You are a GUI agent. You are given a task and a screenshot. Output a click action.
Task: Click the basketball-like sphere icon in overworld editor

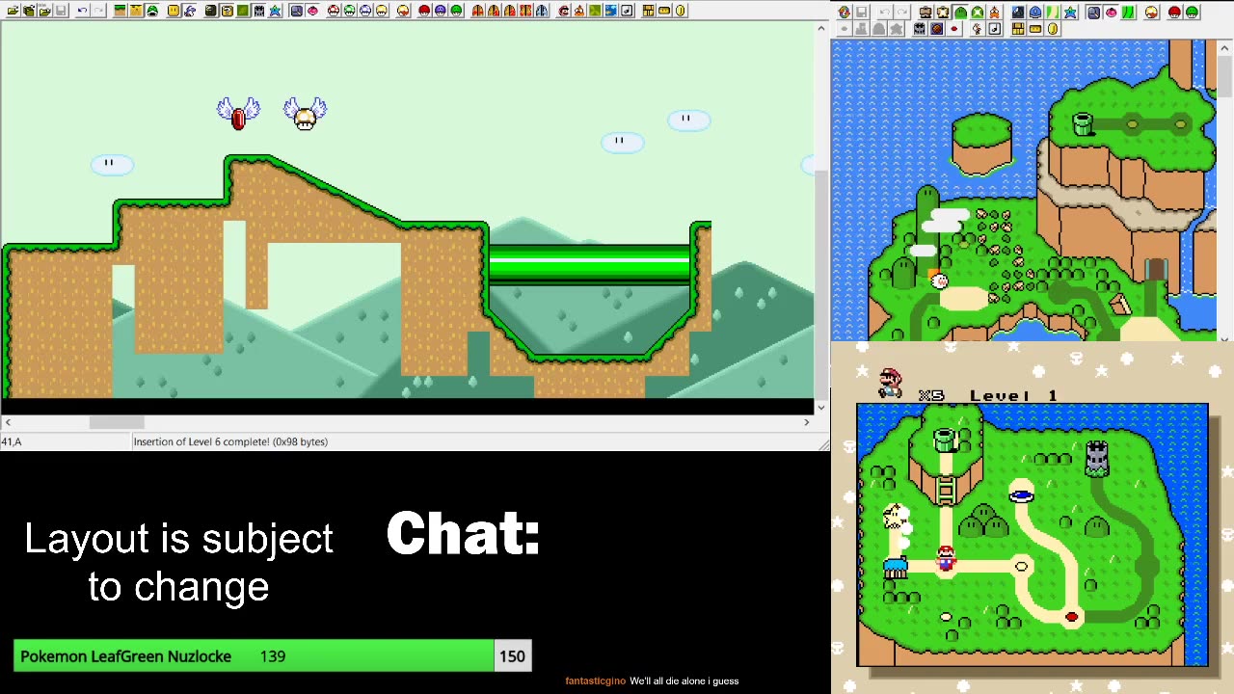pyautogui.click(x=936, y=29)
